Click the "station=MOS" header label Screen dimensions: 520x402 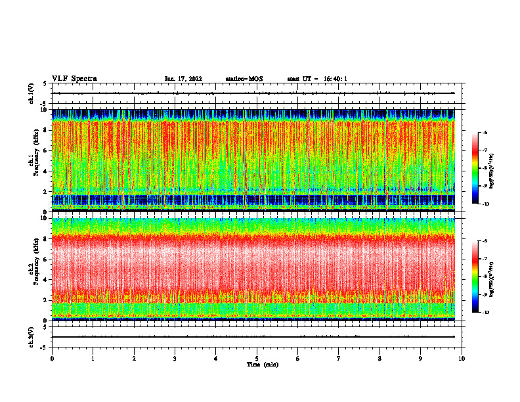(244, 79)
